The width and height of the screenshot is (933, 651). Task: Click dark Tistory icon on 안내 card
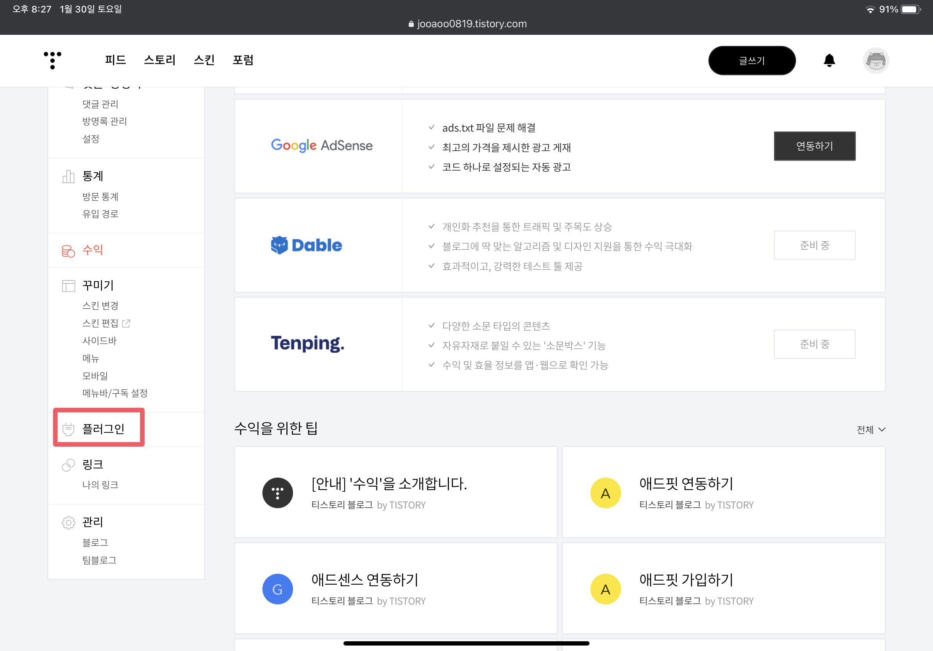coord(277,492)
